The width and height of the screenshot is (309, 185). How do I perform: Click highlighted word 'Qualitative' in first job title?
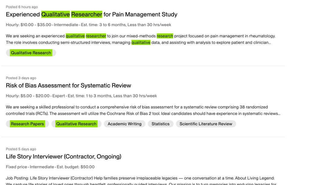point(56,14)
